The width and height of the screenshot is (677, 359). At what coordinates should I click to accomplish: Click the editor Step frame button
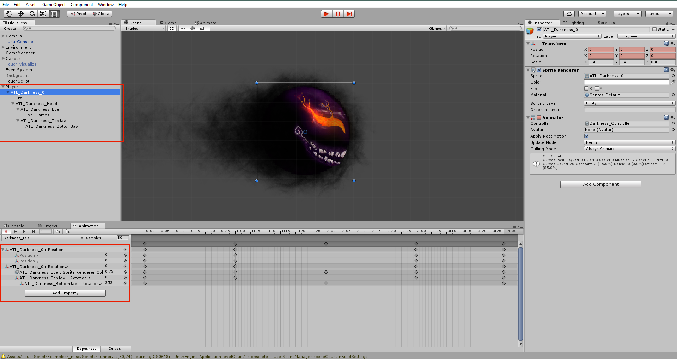(x=349, y=14)
